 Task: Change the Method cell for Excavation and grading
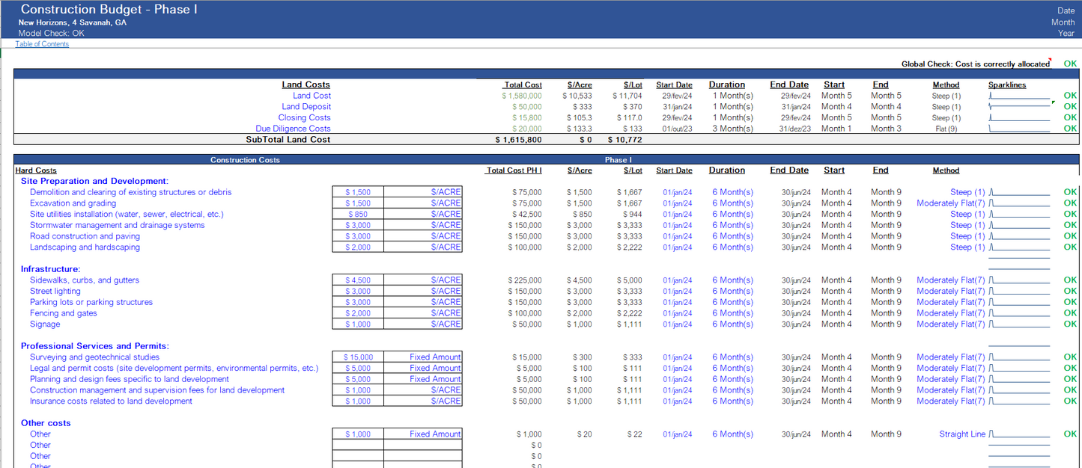pyautogui.click(x=950, y=203)
